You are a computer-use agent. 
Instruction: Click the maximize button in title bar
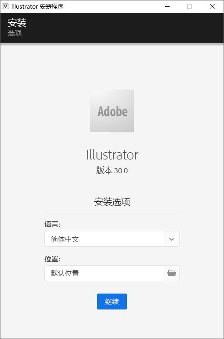pos(190,6)
